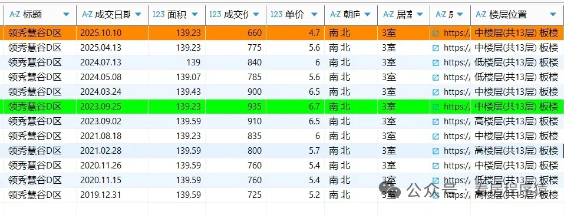Select the https link text in the 2024.05.08 row
564x215 pixels.
coord(457,77)
